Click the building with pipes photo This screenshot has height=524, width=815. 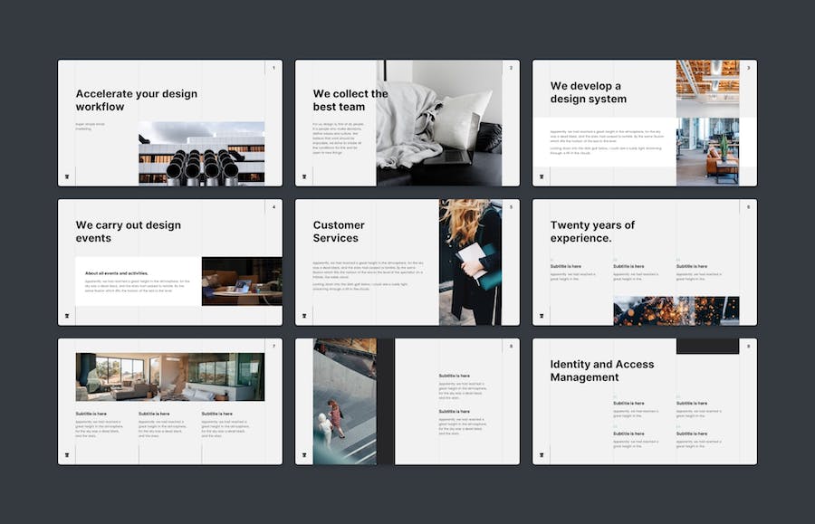point(201,152)
